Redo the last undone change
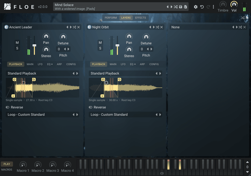Image resolution: width=251 pixels, height=176 pixels. click(x=208, y=7)
